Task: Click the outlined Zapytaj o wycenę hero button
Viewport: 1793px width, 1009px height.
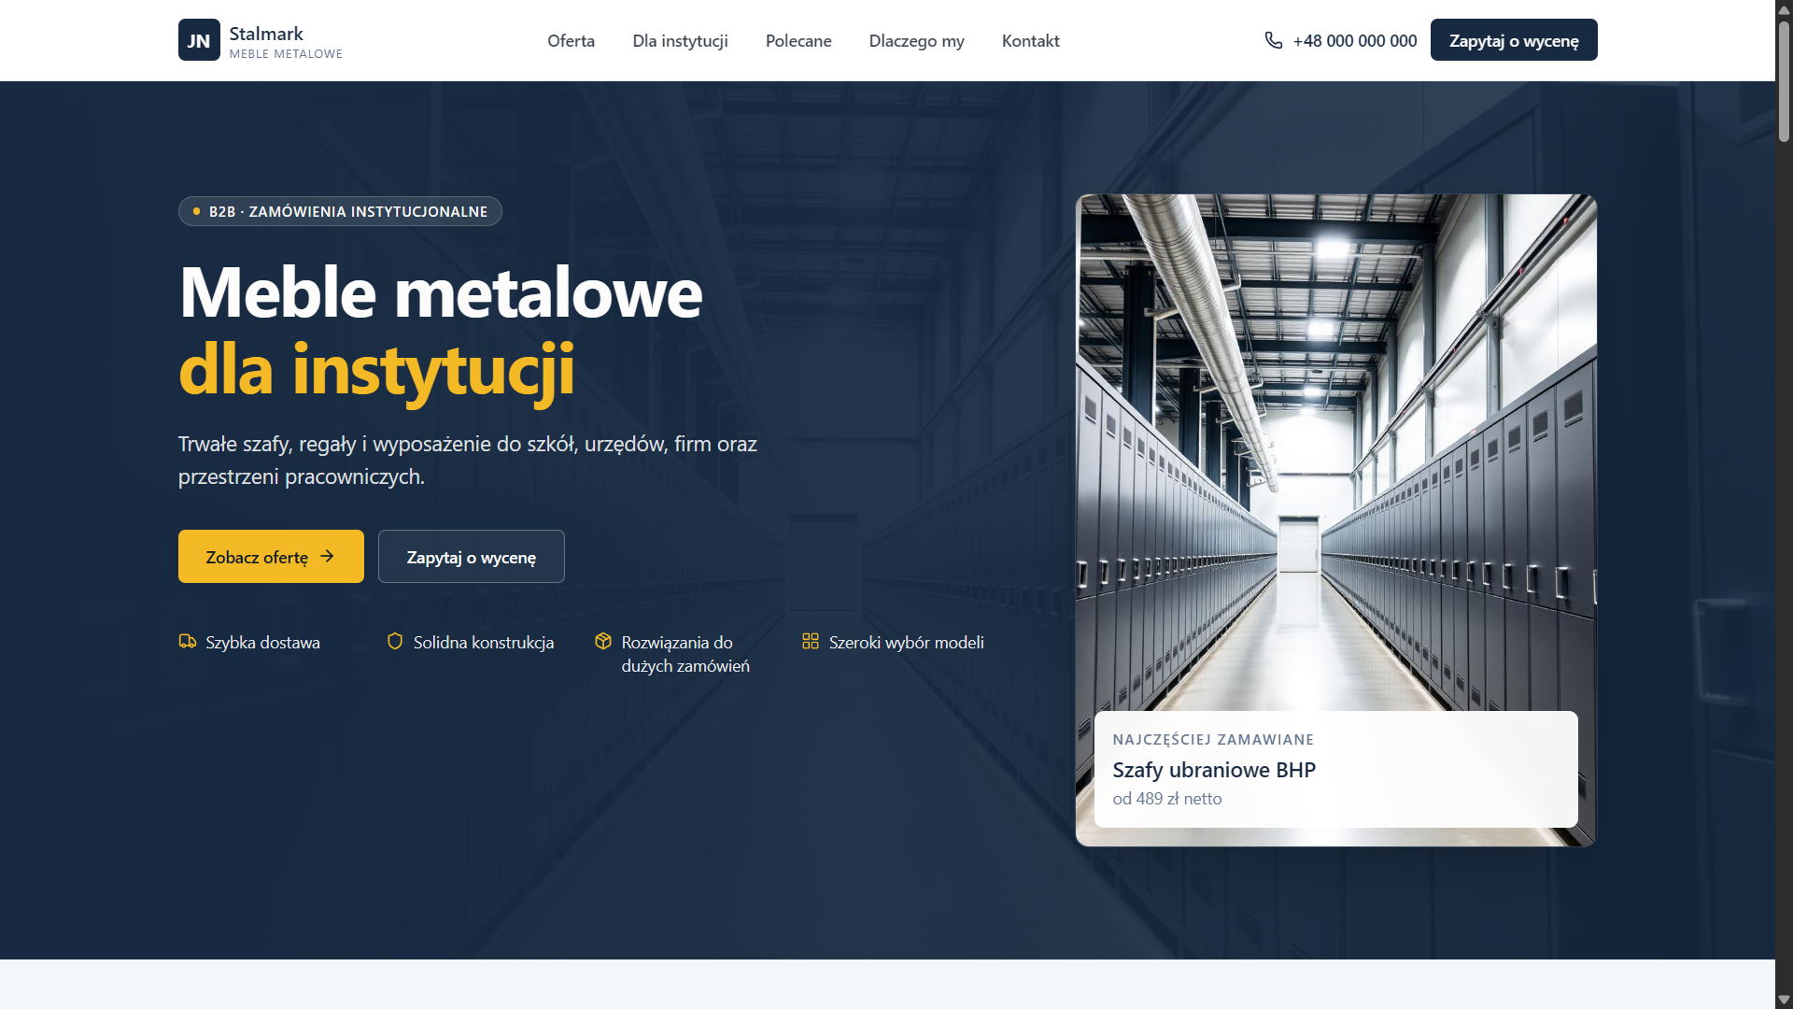Action: pyautogui.click(x=471, y=557)
